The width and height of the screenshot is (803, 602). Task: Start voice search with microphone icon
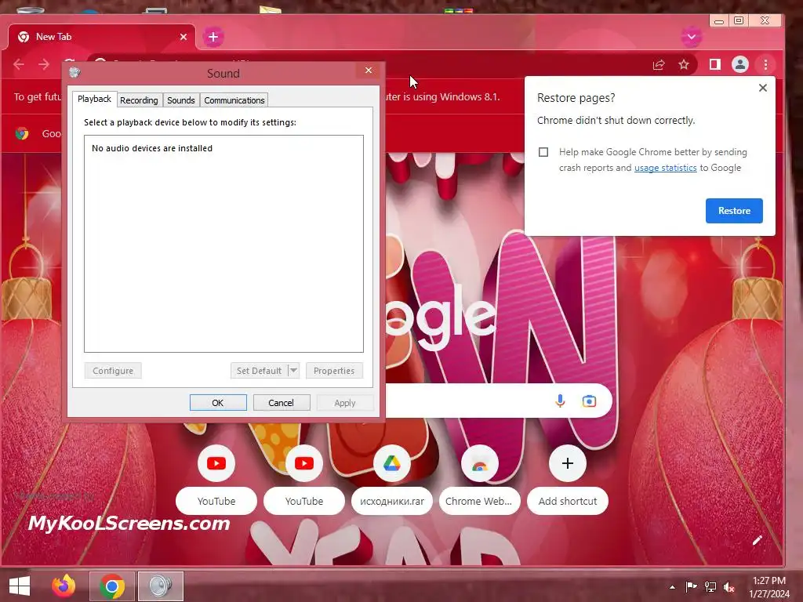(x=560, y=401)
